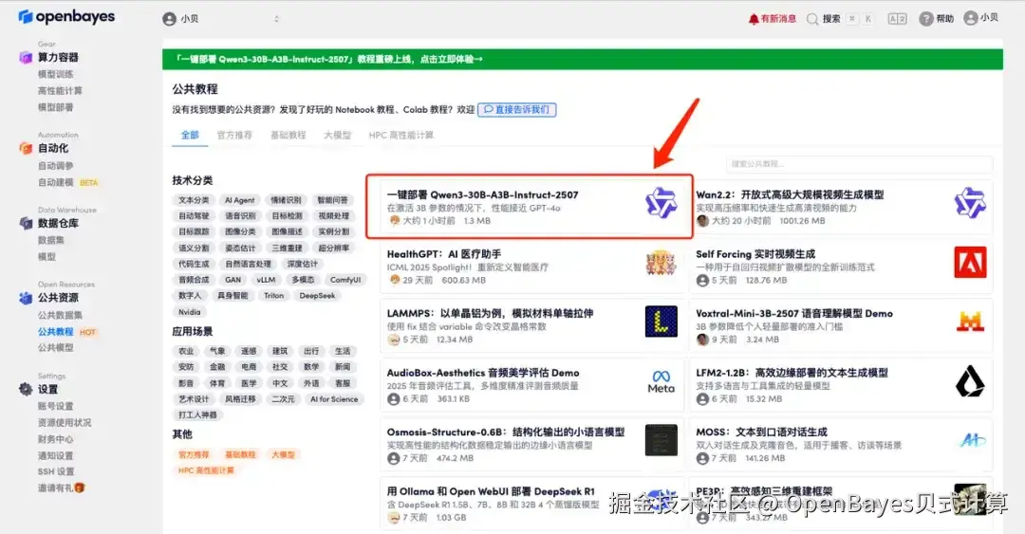Filter by the 自动驾驶 tag

[194, 215]
